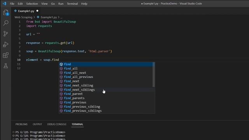The image size is (249, 140).
Task: Choose the find_next_siblings suggestion
Action: tap(106, 90)
